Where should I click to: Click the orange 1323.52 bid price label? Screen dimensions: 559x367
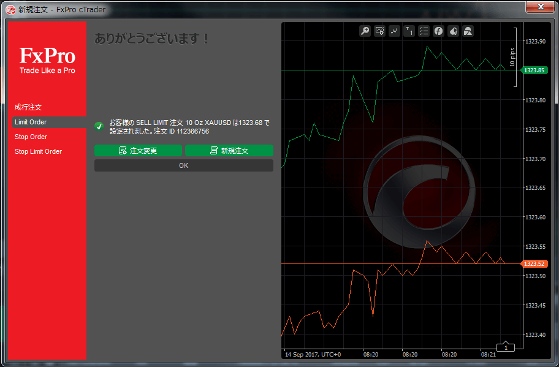click(x=534, y=263)
